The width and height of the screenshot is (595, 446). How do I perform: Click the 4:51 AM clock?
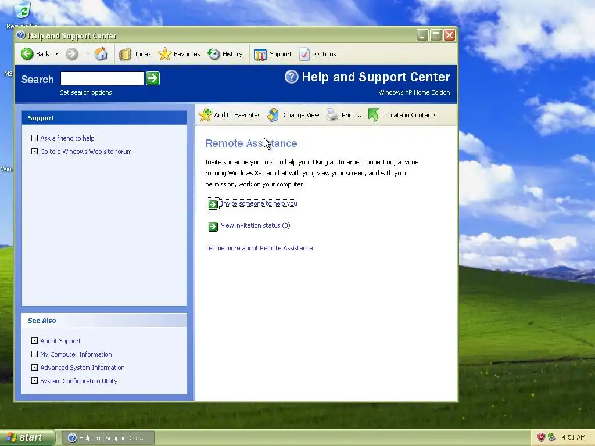[x=574, y=437]
